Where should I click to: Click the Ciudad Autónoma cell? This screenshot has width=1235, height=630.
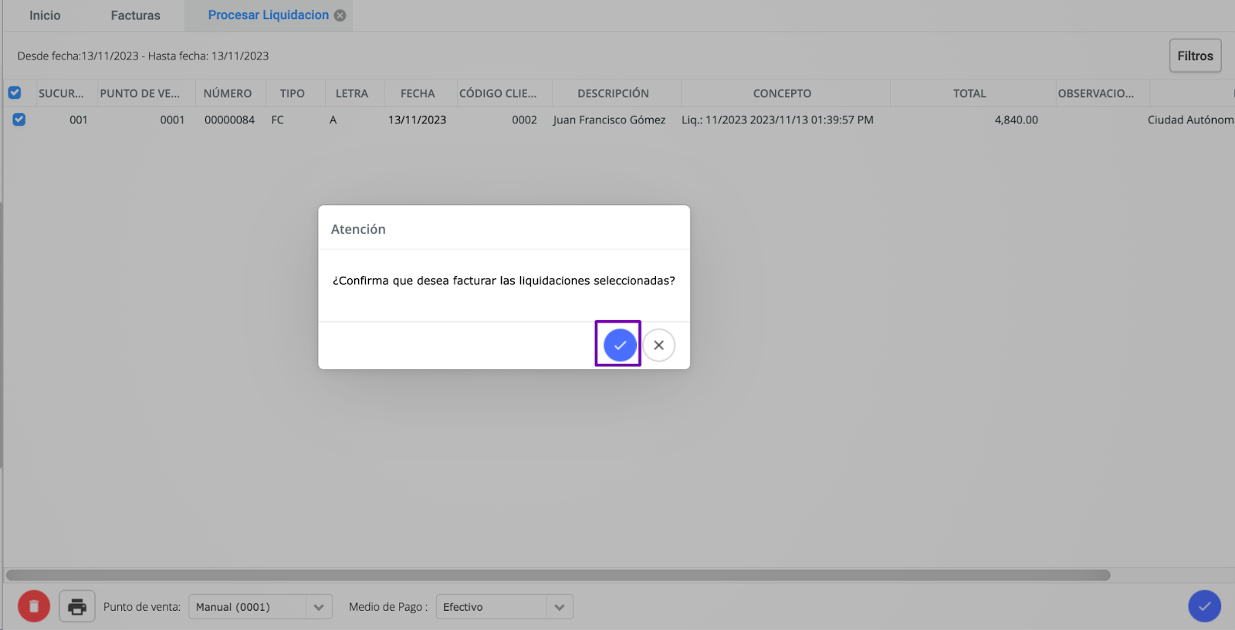tap(1190, 120)
